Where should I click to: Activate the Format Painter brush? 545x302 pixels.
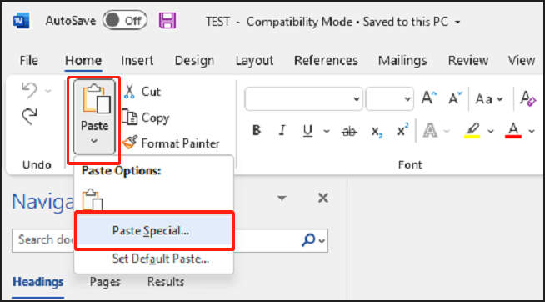point(130,143)
